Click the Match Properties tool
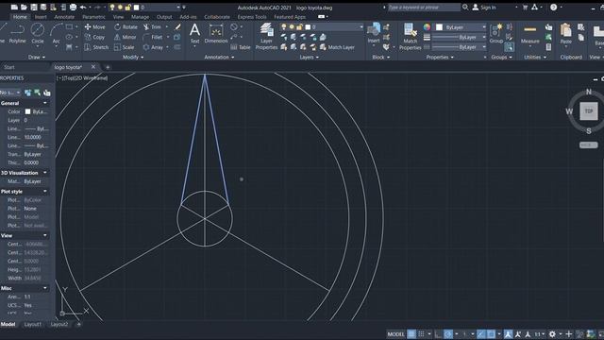 click(410, 36)
